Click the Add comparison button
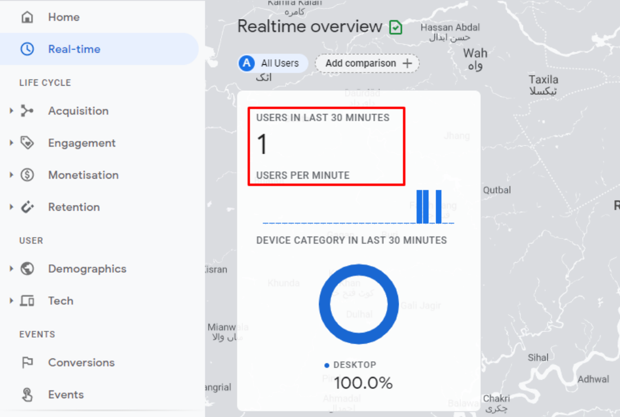Image resolution: width=620 pixels, height=417 pixels. (x=367, y=63)
